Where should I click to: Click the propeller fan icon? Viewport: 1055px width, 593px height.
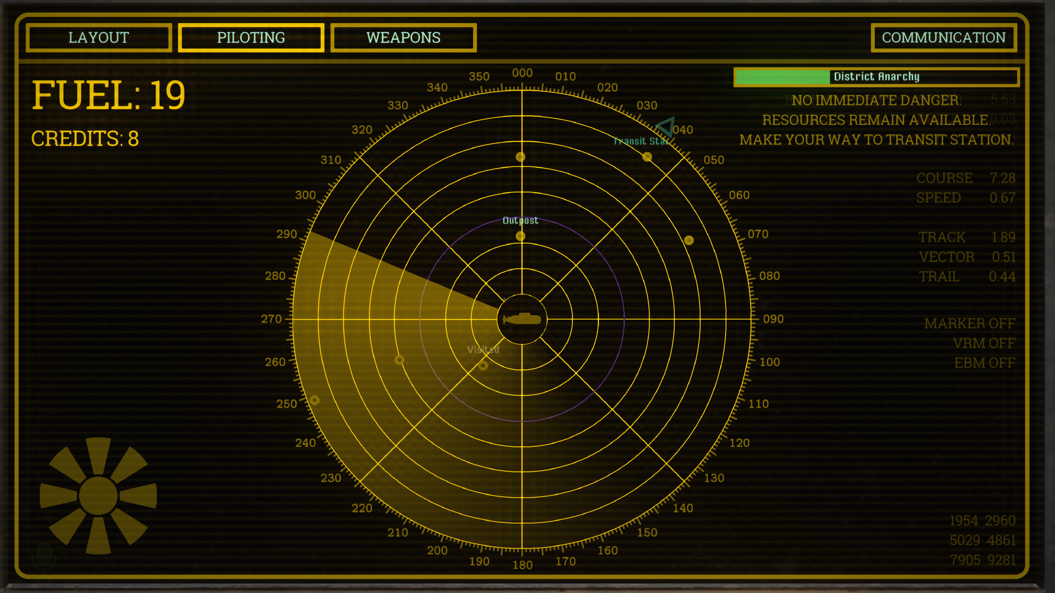[x=98, y=495]
